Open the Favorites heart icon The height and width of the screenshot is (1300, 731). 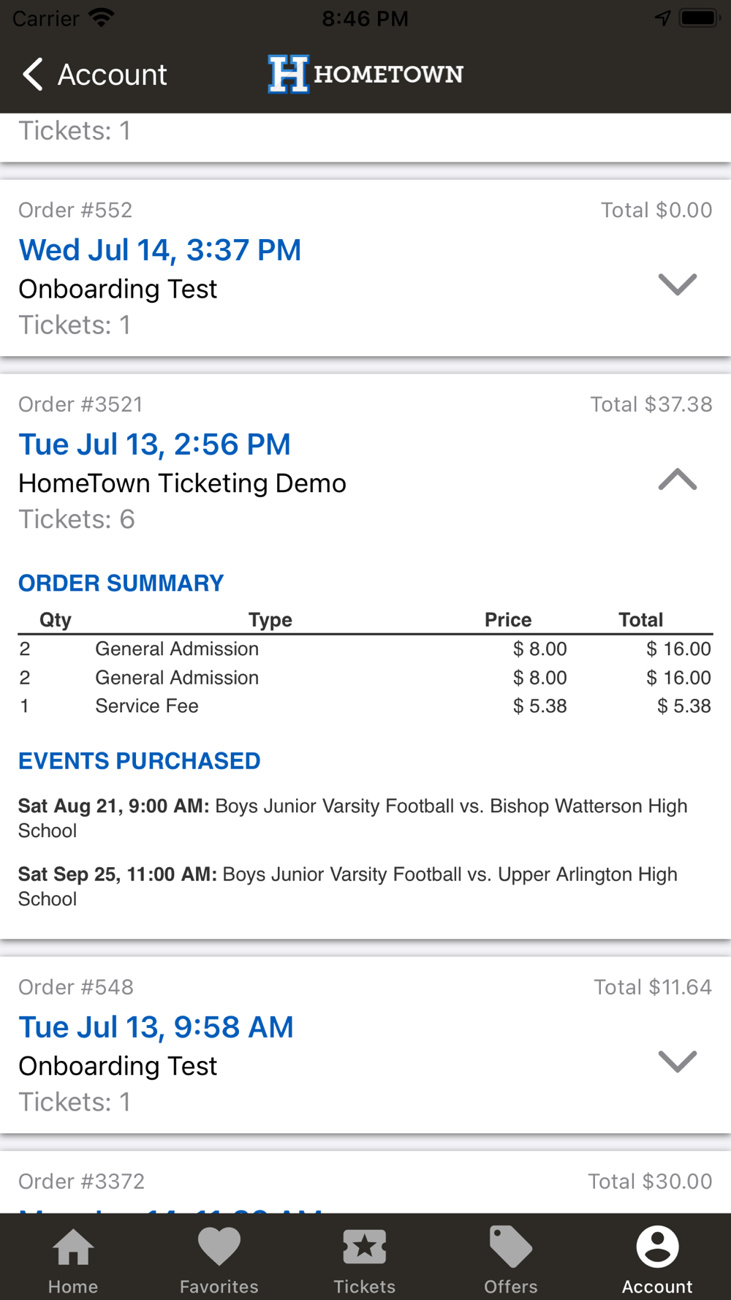pyautogui.click(x=219, y=1247)
